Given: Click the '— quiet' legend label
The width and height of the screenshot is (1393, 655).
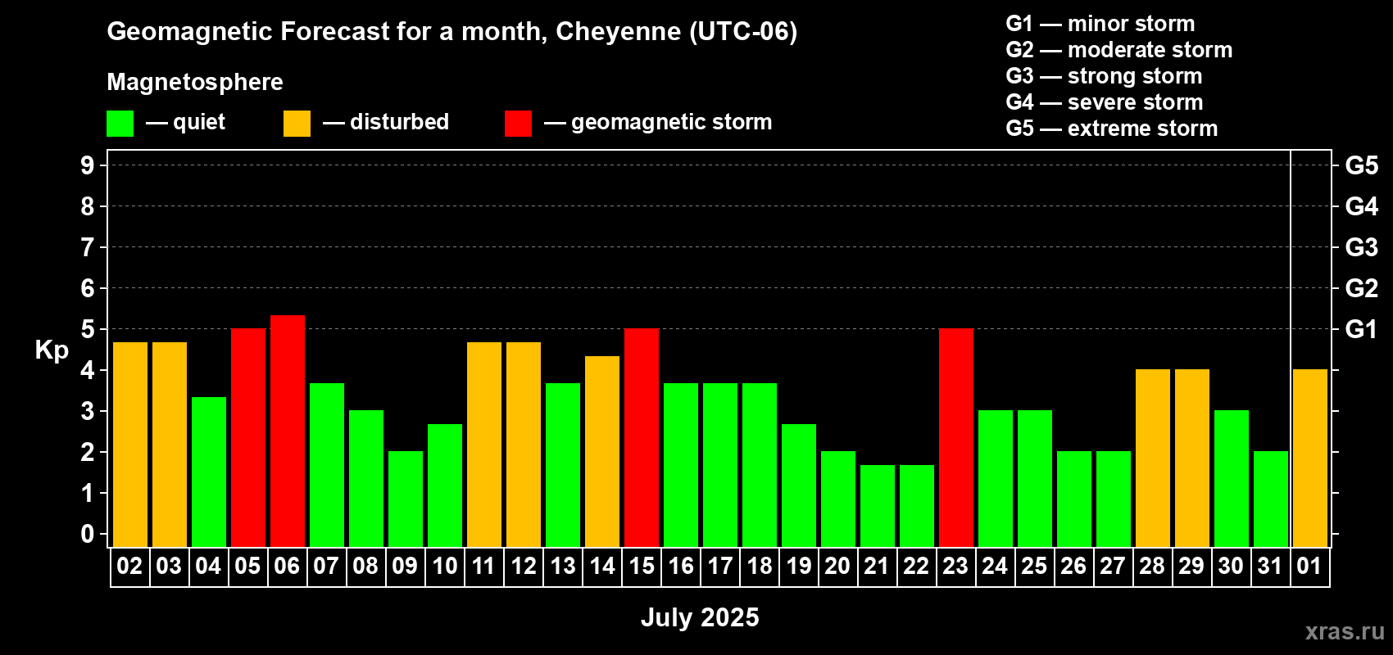Looking at the screenshot, I should pyautogui.click(x=186, y=123).
